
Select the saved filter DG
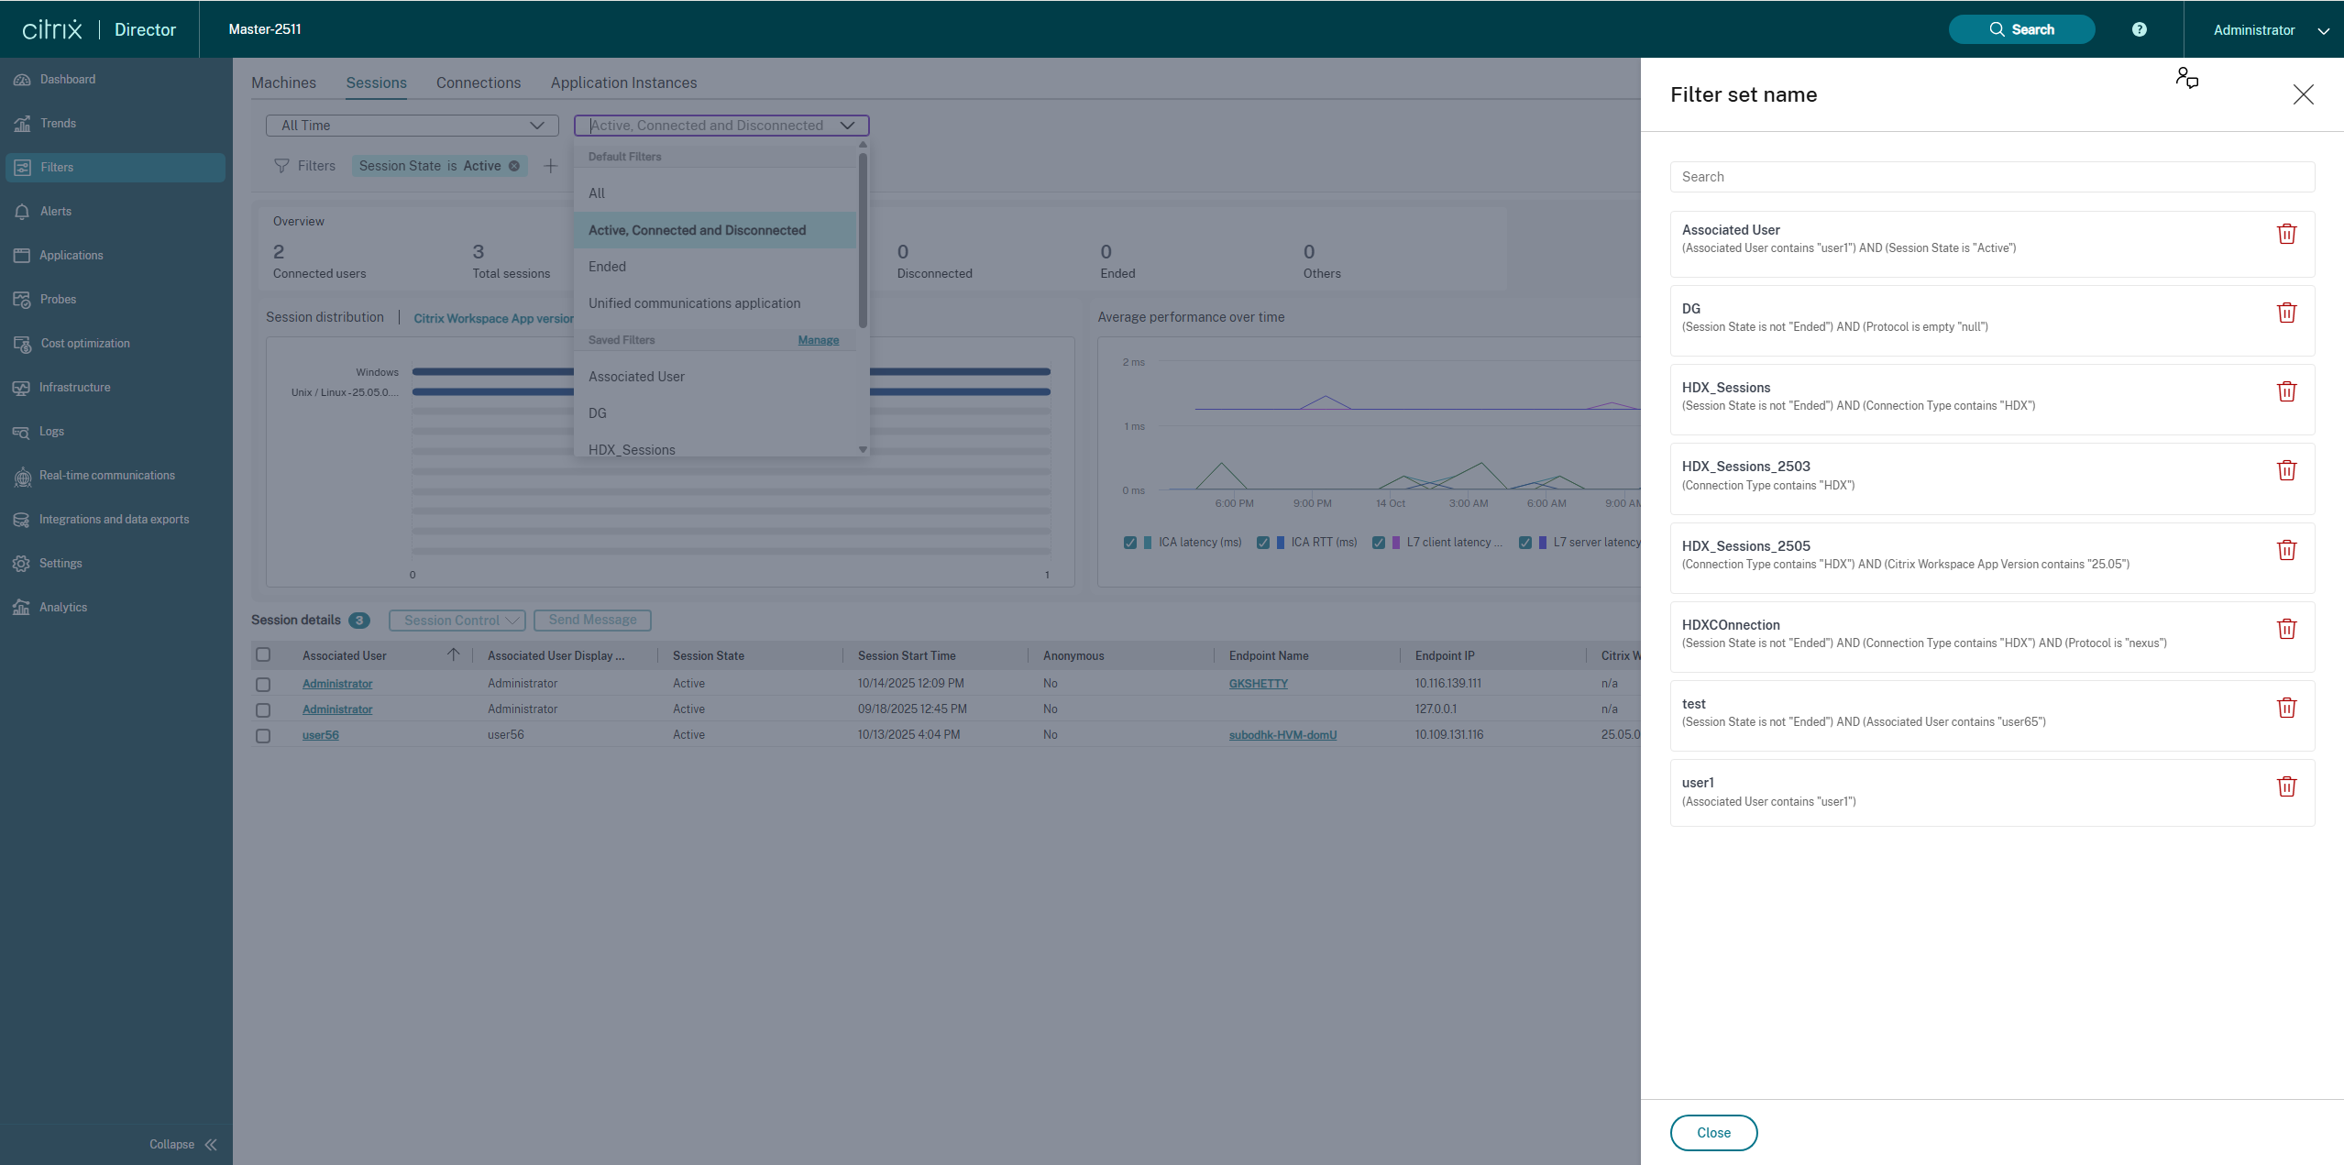pos(715,413)
